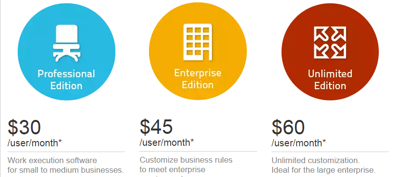Click 'Ideal for the large enterprise.' text
The height and width of the screenshot is (177, 397).
[x=323, y=170]
